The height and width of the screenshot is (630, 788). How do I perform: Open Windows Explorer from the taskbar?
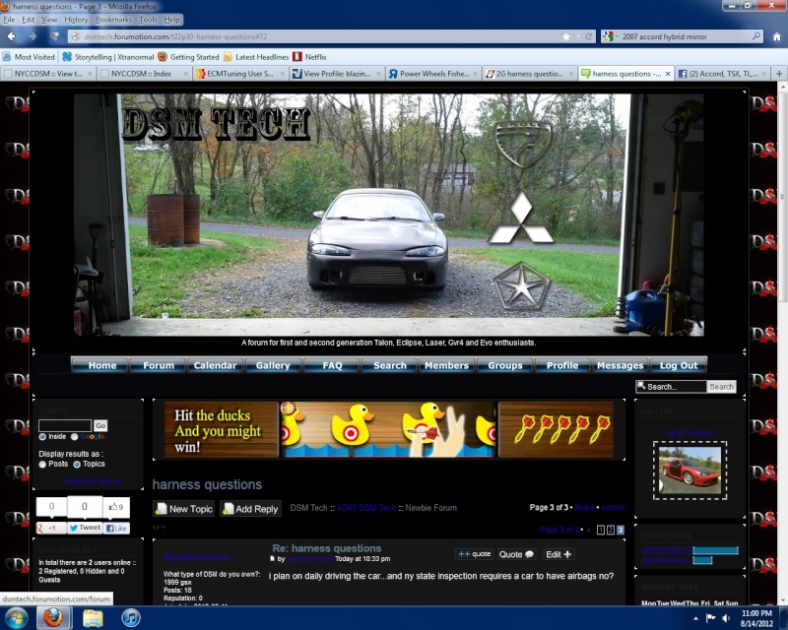pos(93,617)
